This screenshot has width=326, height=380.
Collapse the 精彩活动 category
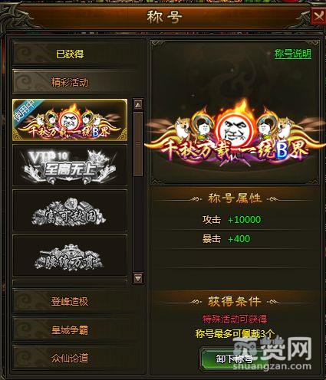(x=70, y=82)
